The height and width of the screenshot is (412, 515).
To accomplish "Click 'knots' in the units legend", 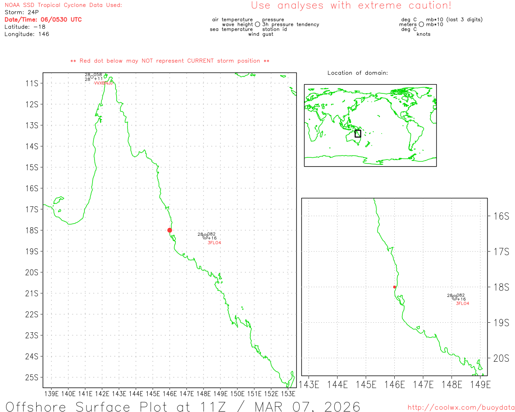I will click(x=424, y=34).
